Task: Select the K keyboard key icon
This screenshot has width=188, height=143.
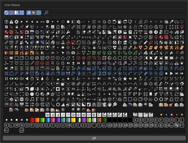Action: click(x=6, y=125)
